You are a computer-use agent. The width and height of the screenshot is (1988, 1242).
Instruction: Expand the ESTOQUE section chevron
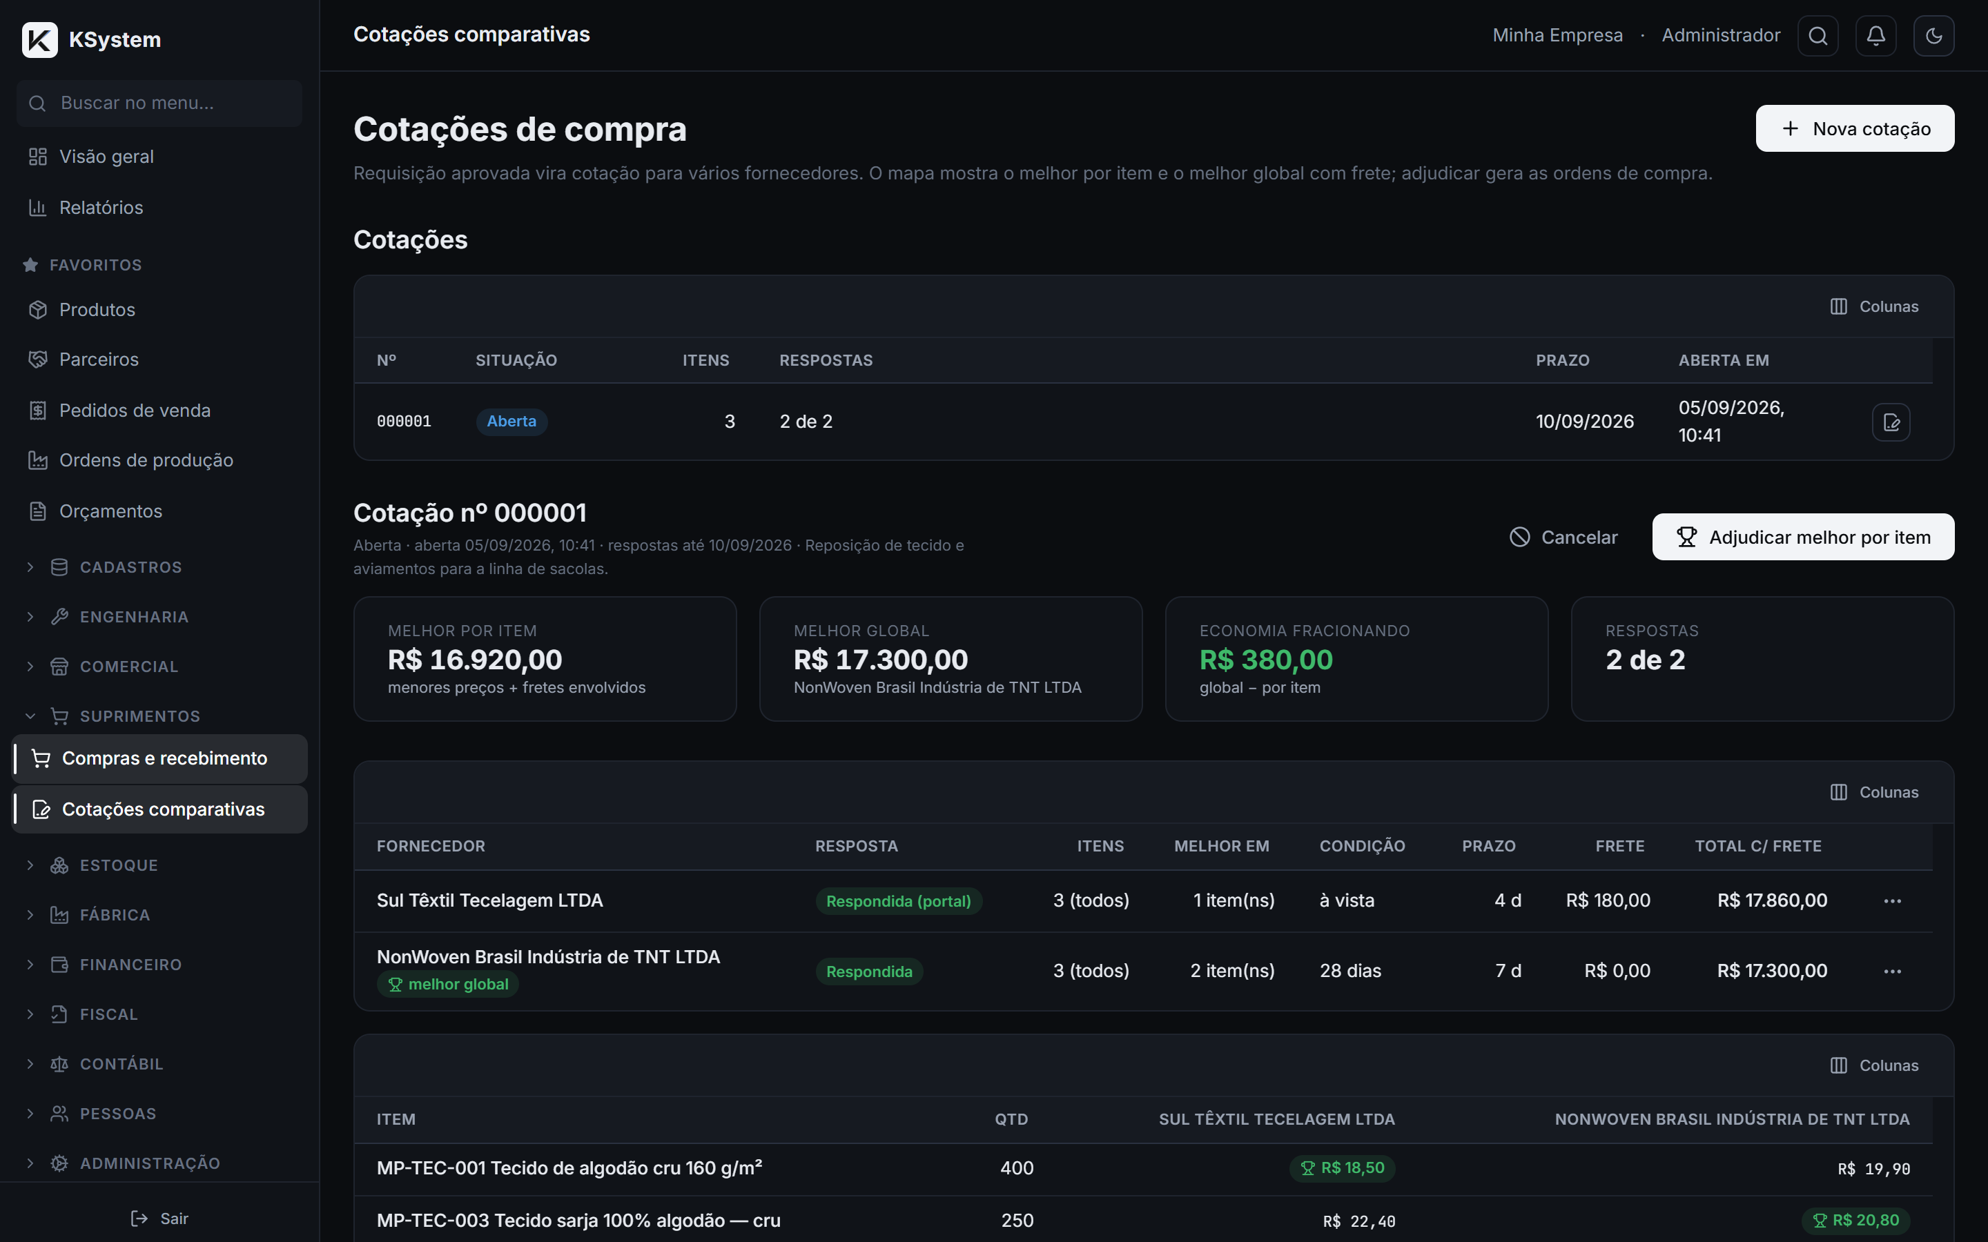(30, 866)
